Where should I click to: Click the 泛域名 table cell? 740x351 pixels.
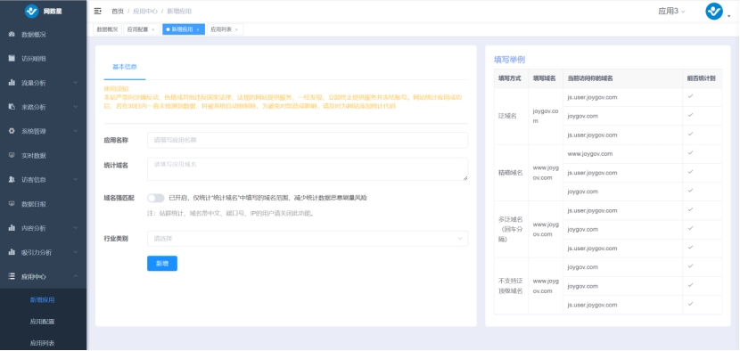pos(511,116)
